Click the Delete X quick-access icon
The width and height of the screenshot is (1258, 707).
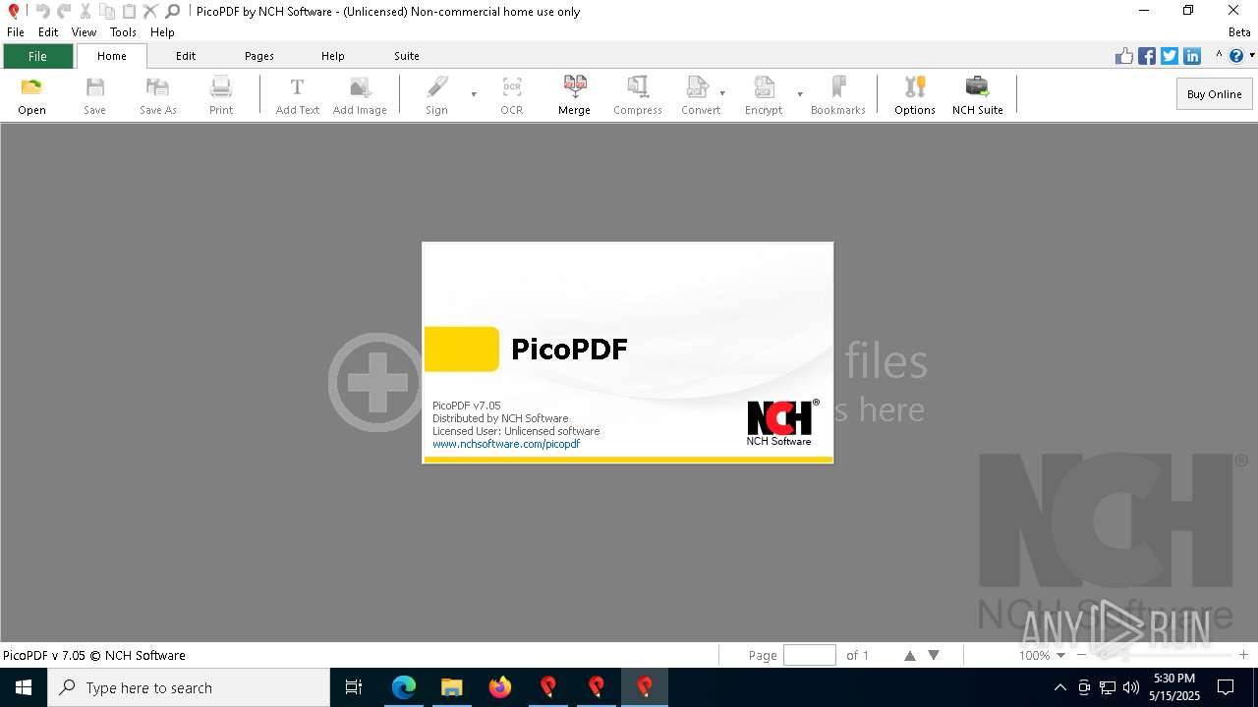(x=150, y=11)
